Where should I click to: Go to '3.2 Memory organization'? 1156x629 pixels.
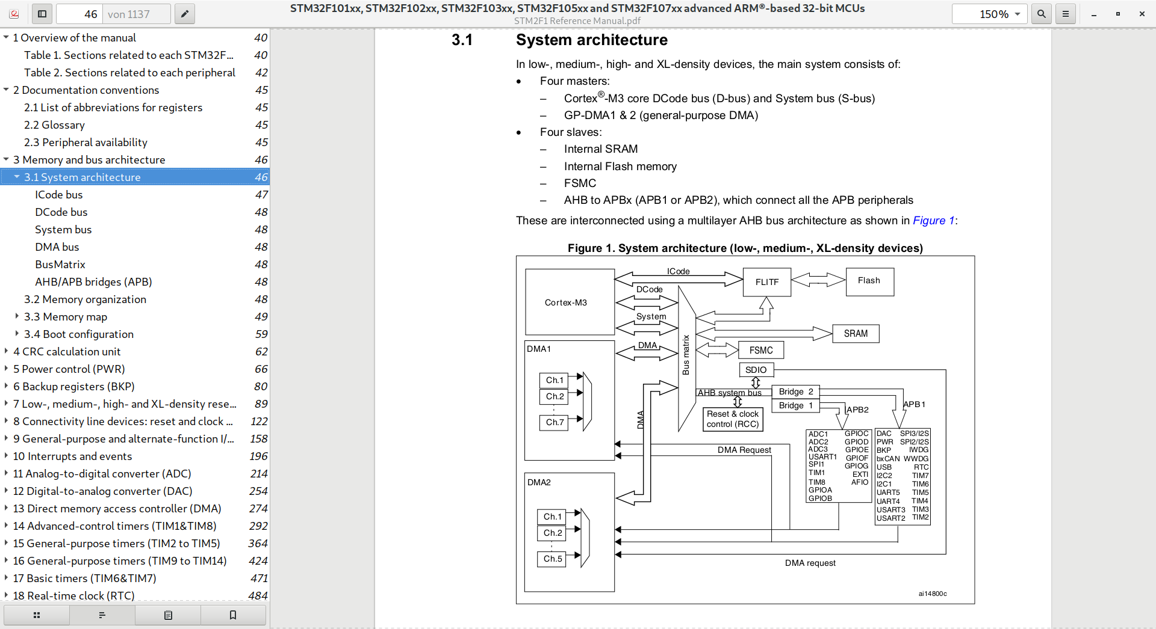[x=135, y=299]
